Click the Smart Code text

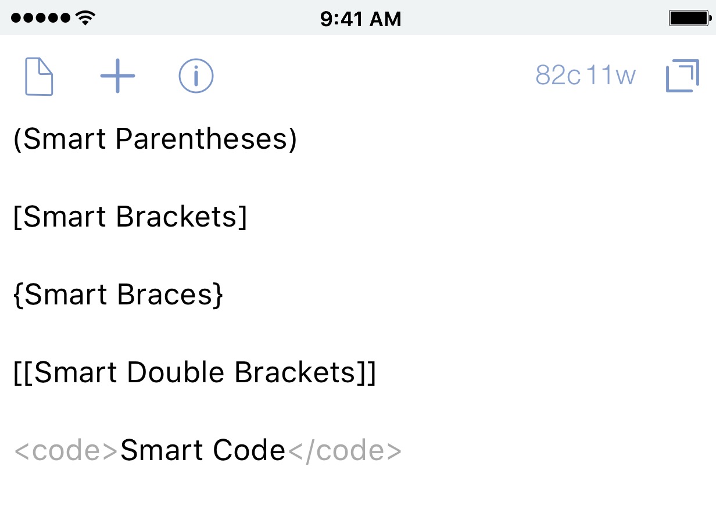point(202,450)
